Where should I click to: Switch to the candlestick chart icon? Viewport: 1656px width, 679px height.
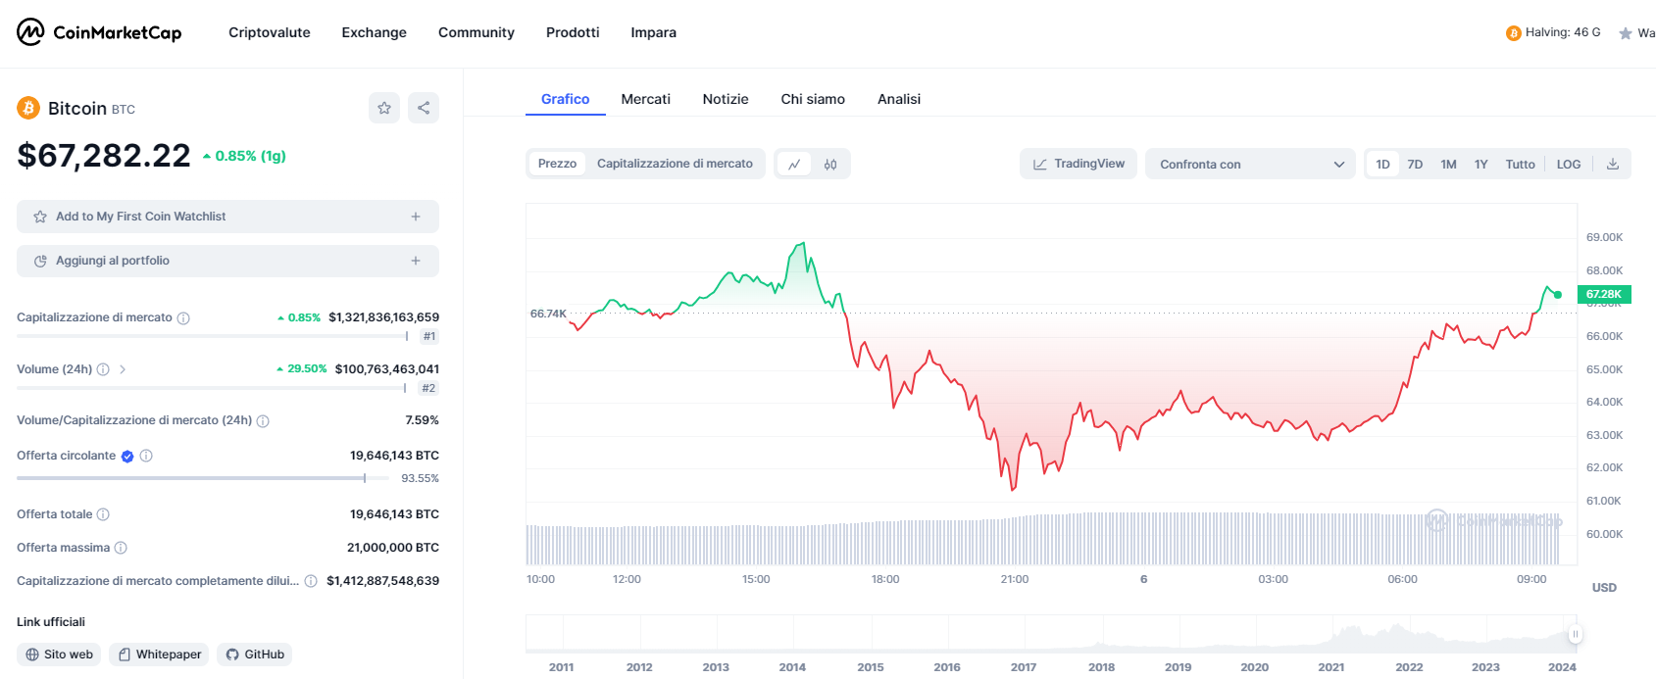pyautogui.click(x=830, y=165)
